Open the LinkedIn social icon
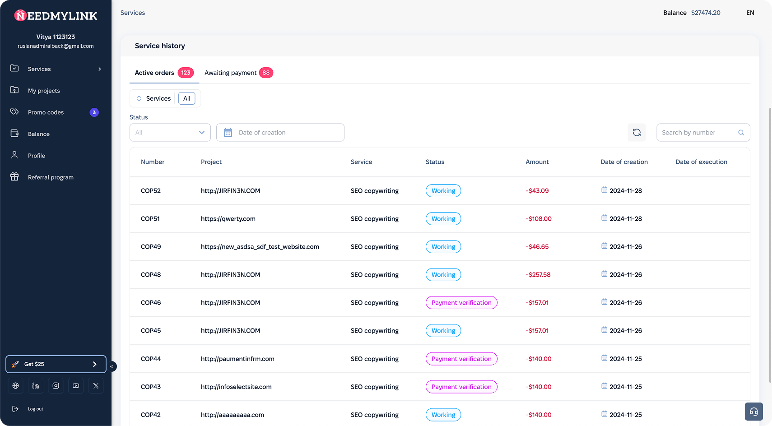Viewport: 772px width, 426px height. [36, 386]
